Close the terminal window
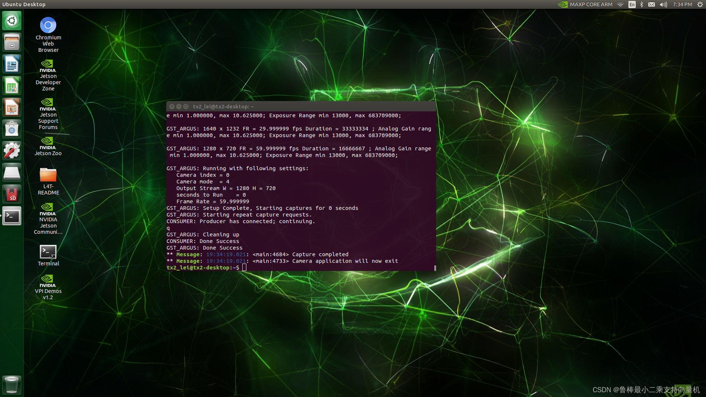 [172, 106]
